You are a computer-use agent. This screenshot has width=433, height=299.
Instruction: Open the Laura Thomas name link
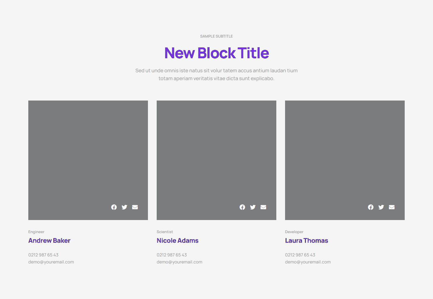306,241
